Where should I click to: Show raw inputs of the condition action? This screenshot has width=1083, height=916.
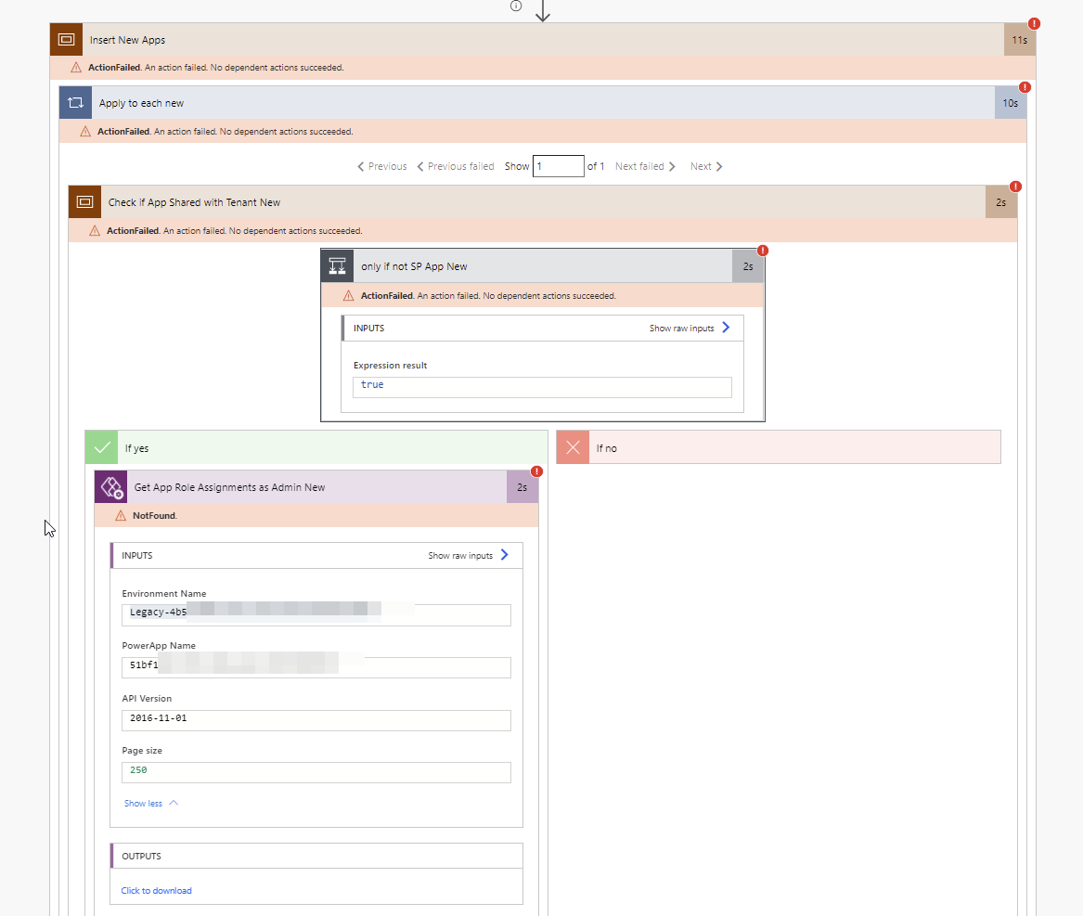click(x=690, y=329)
